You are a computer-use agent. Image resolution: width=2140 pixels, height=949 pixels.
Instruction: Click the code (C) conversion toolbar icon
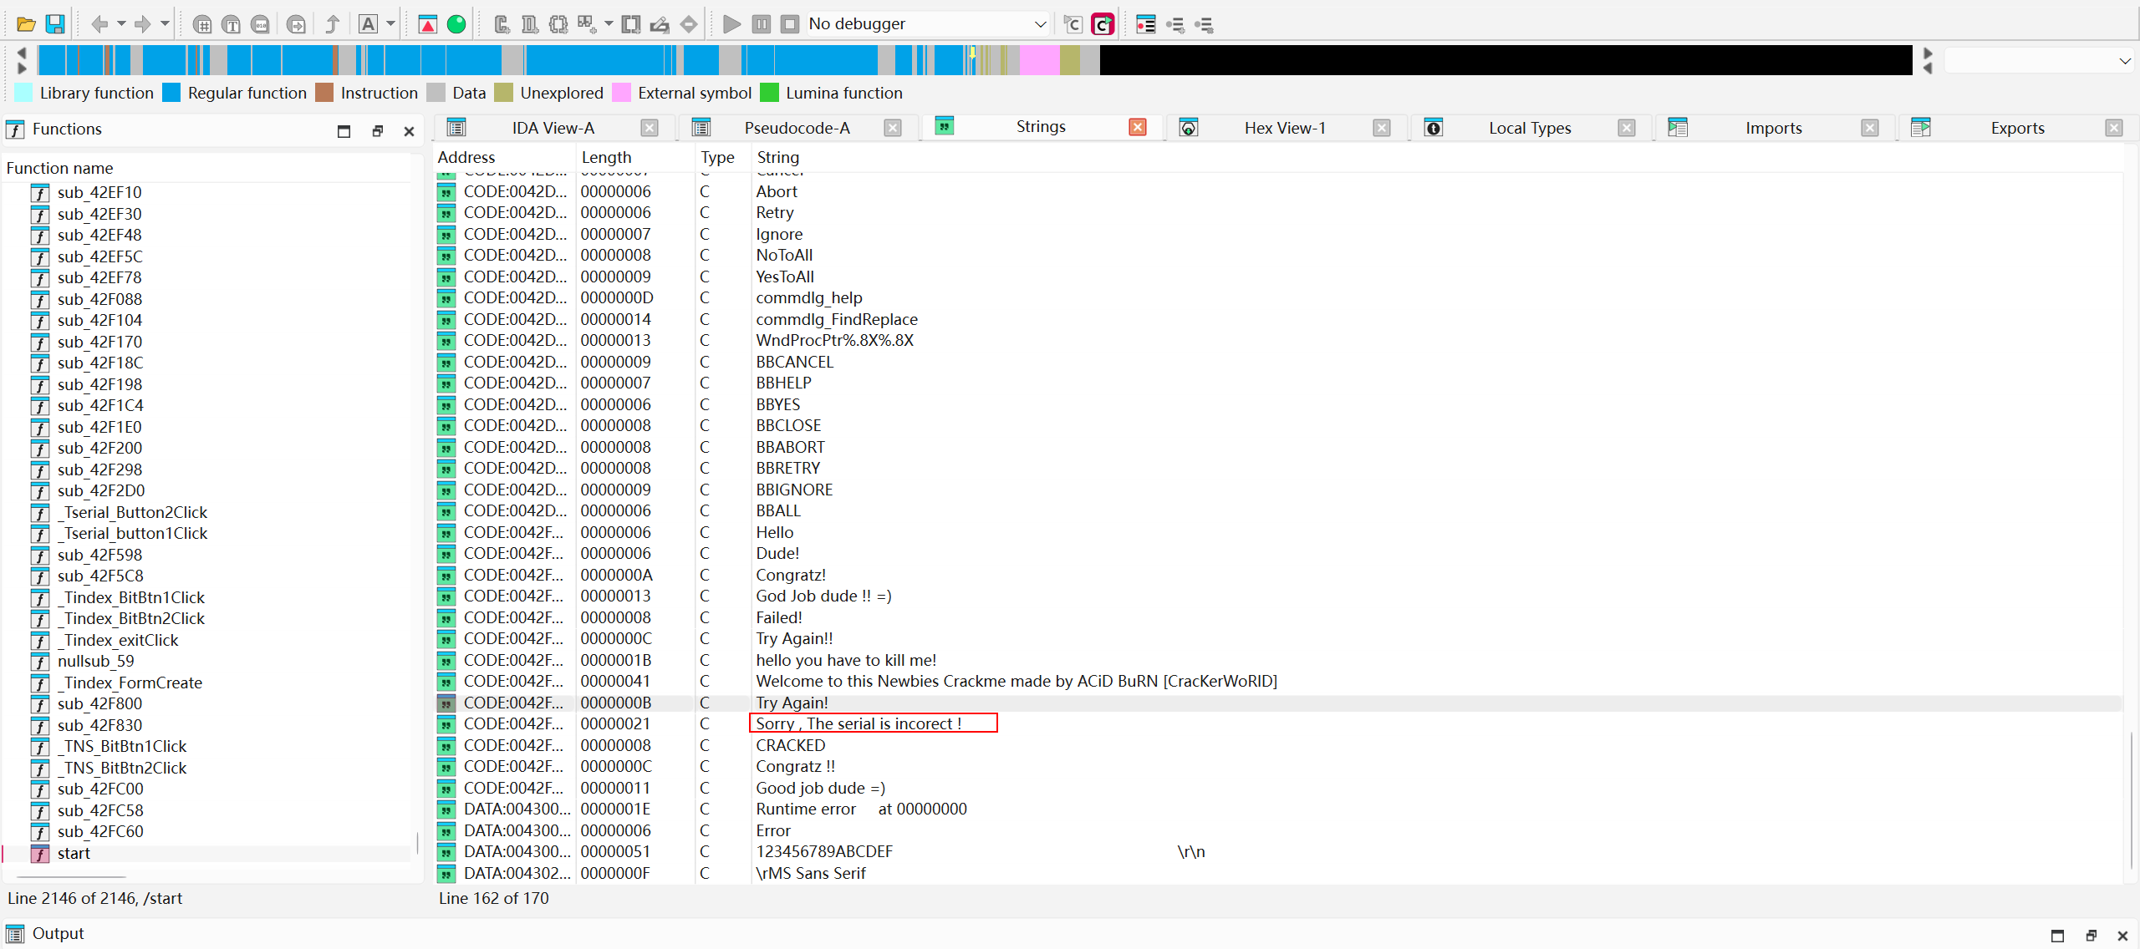502,24
